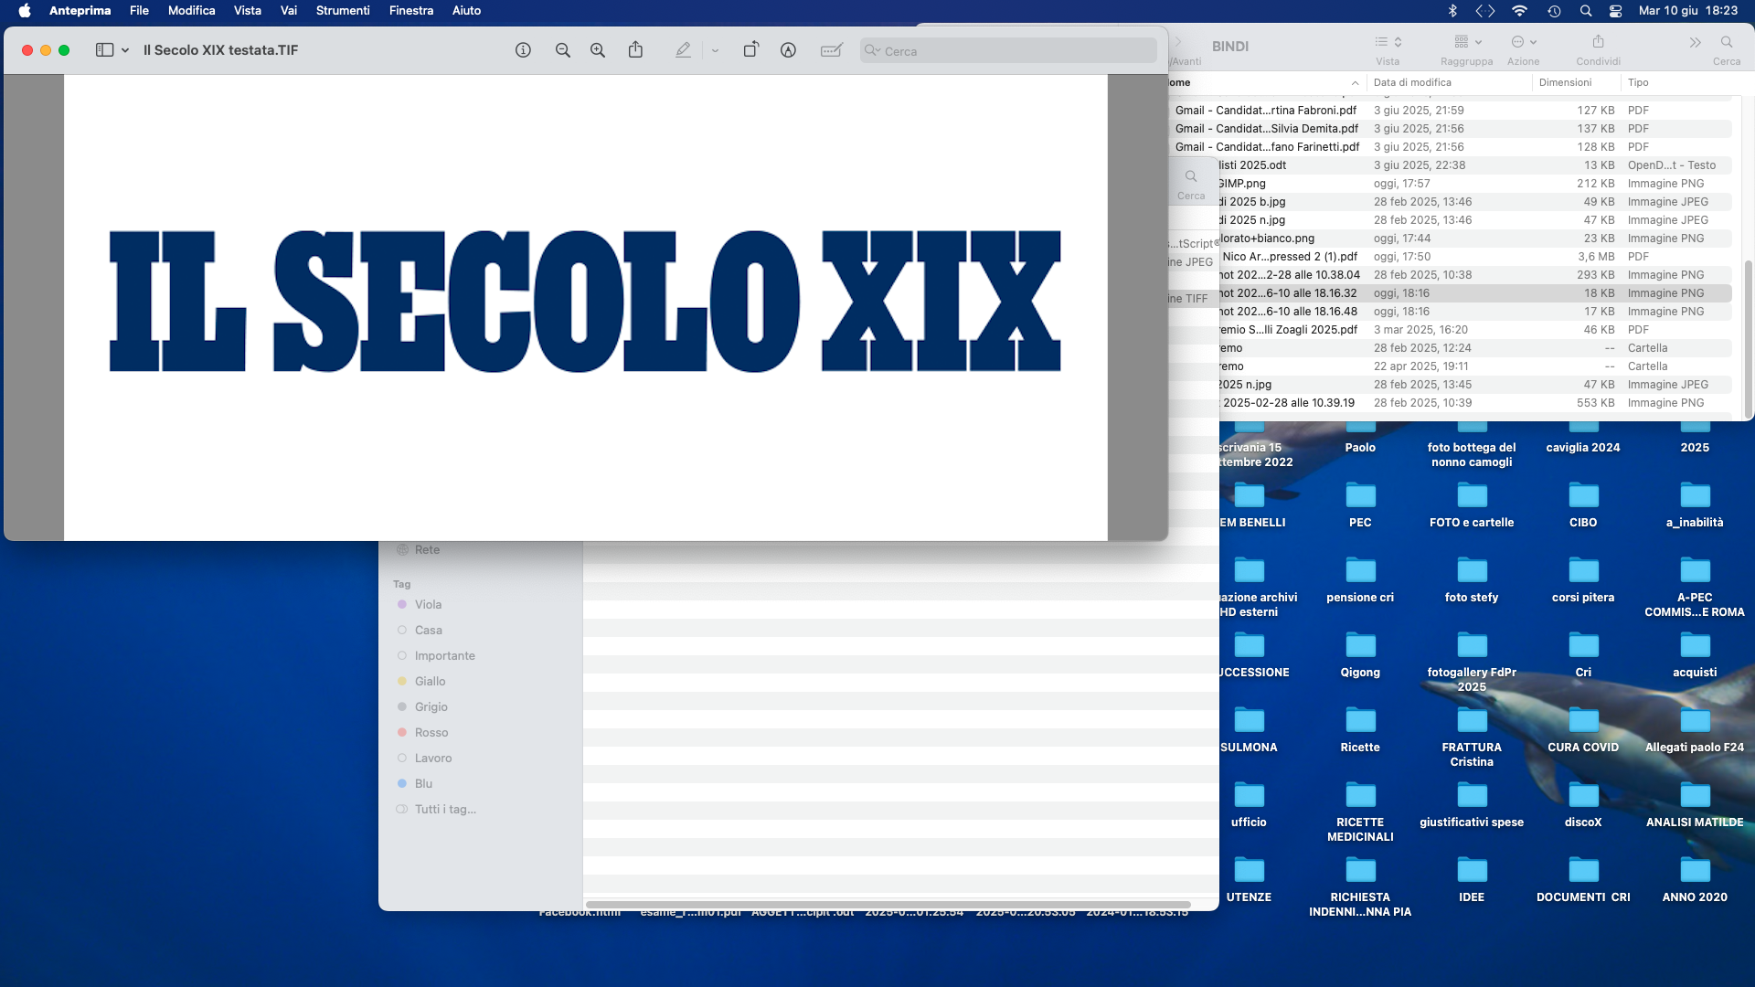Select the IDEE folder on the desktop
The width and height of the screenshot is (1755, 987).
point(1472,880)
